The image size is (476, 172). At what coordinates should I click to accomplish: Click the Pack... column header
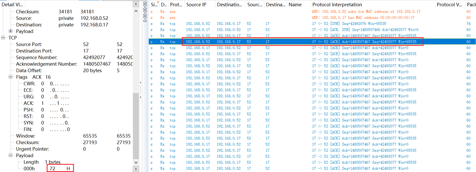pyautogui.click(x=471, y=5)
